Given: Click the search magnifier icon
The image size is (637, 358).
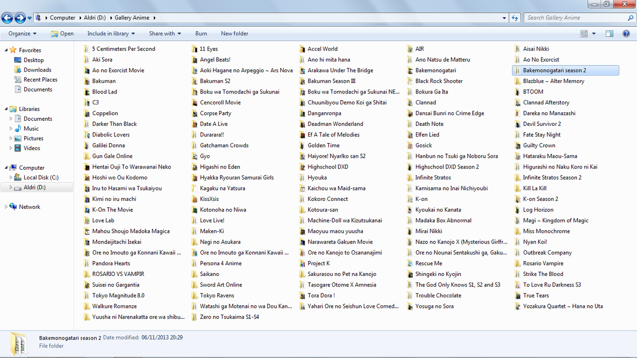Looking at the screenshot, I should pos(631,18).
